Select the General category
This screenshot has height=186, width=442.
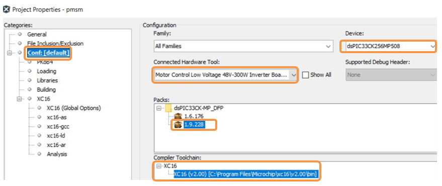click(x=37, y=34)
